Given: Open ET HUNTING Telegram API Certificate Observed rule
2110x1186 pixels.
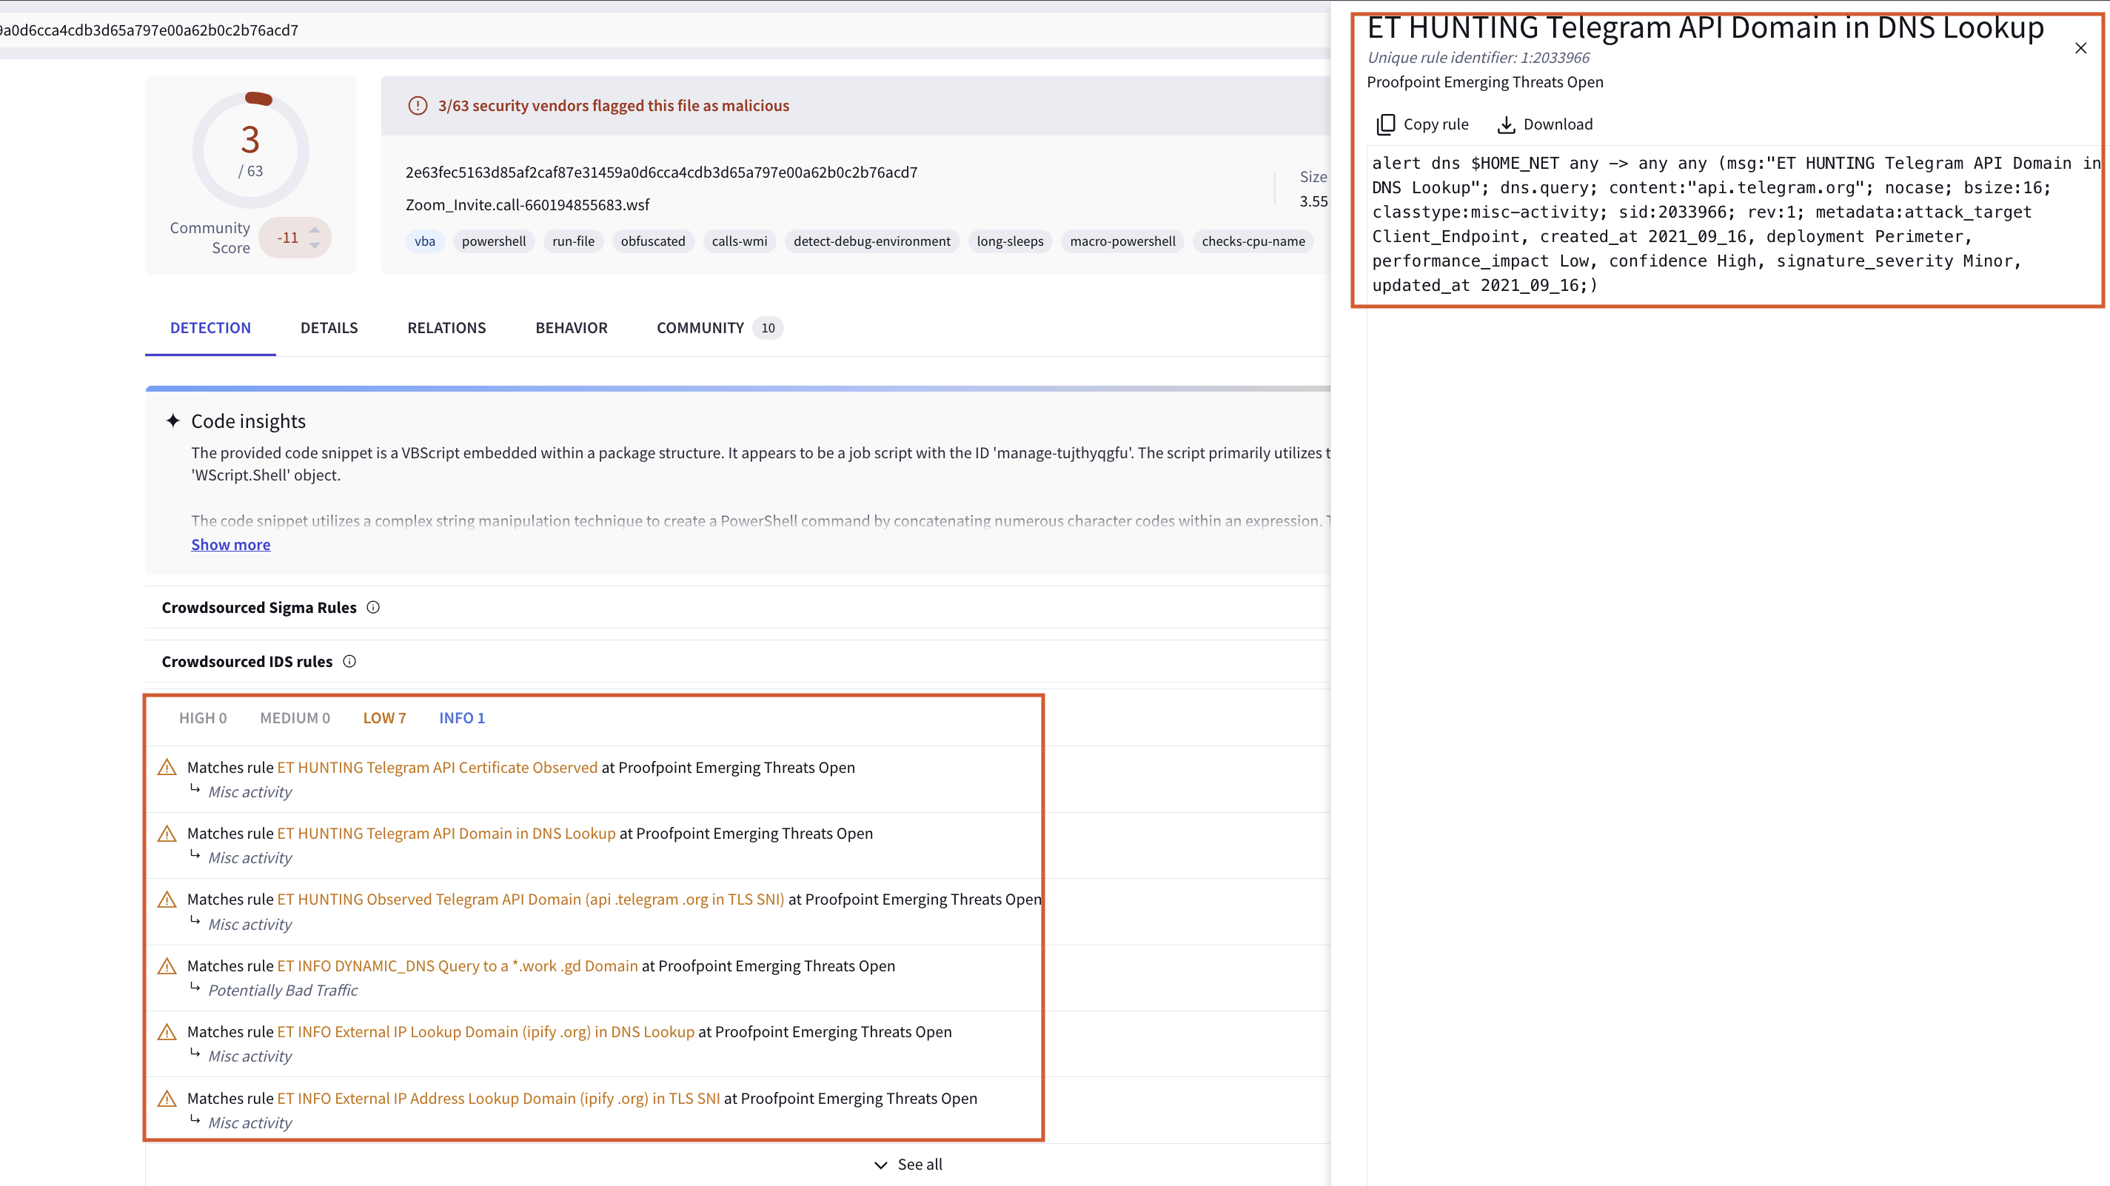Looking at the screenshot, I should pyautogui.click(x=438, y=768).
